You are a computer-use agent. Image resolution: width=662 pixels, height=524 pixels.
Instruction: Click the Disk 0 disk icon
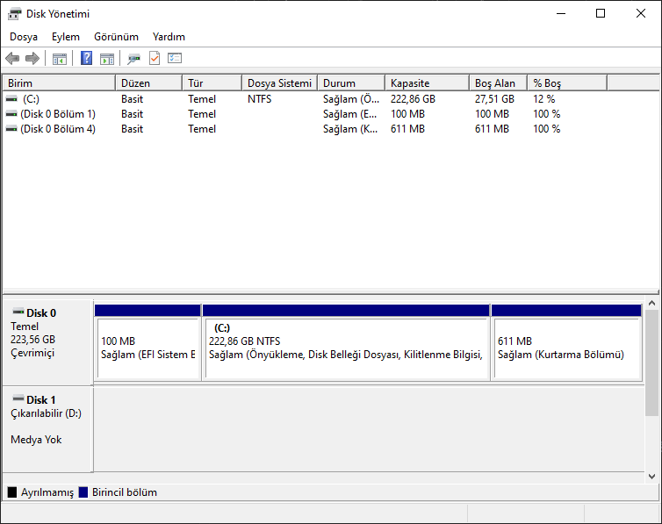pyautogui.click(x=18, y=312)
